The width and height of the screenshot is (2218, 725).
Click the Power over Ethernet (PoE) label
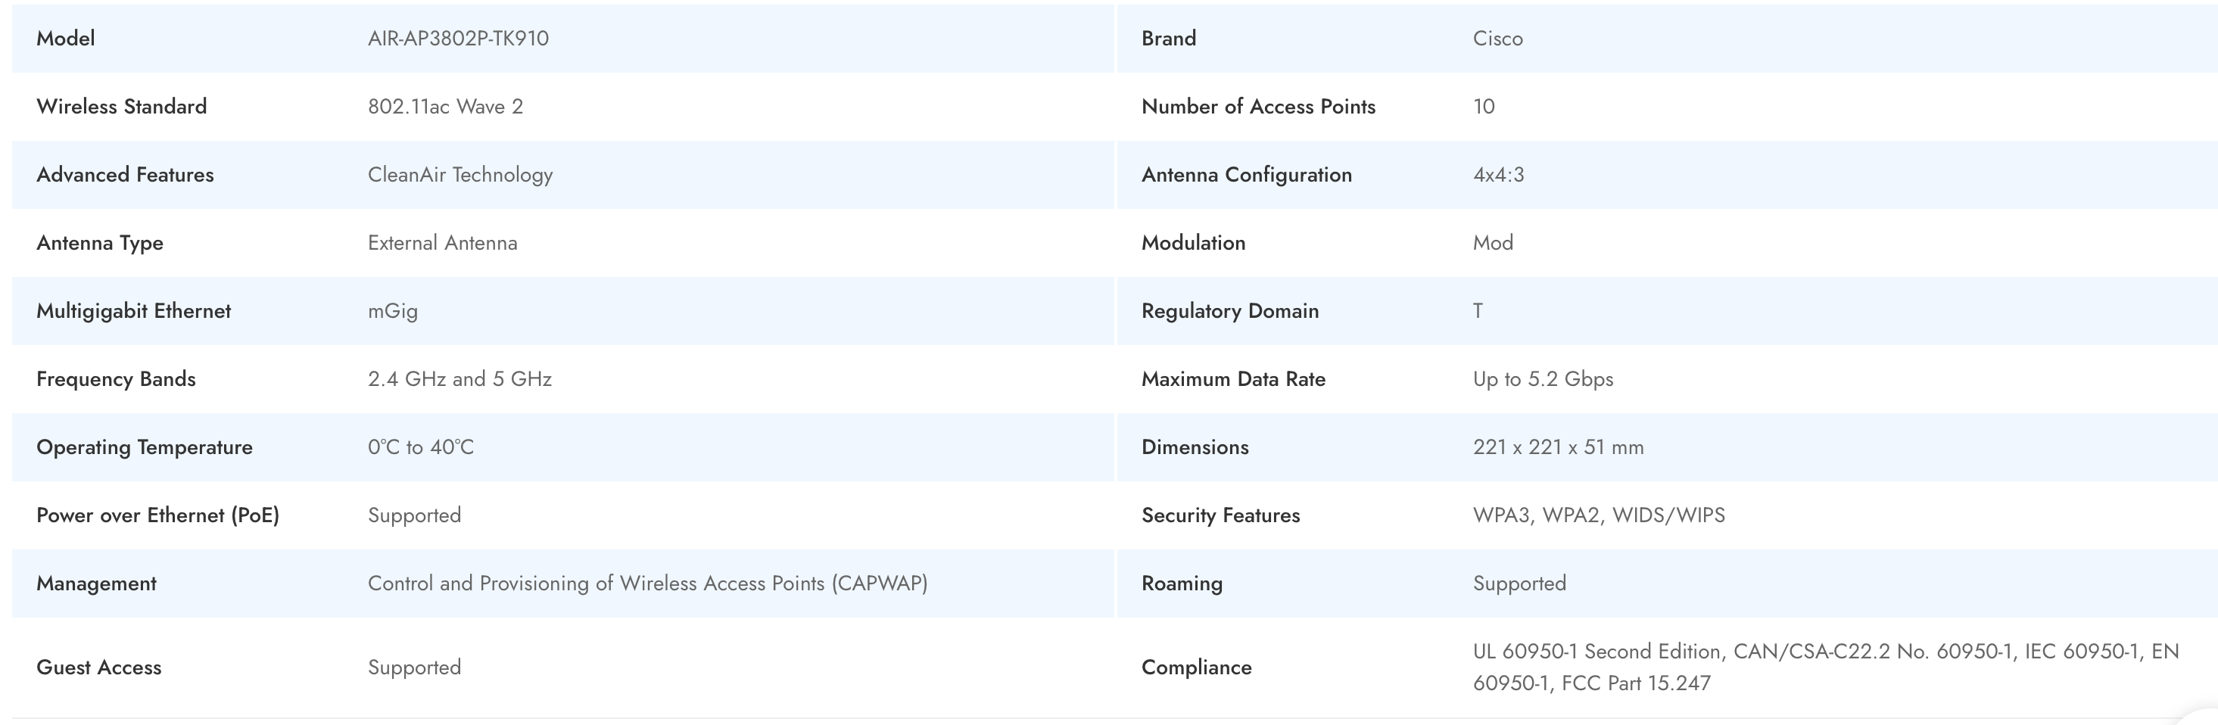(157, 514)
